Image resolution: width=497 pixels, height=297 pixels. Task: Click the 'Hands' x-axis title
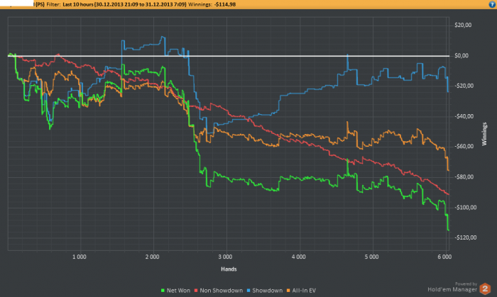229,269
